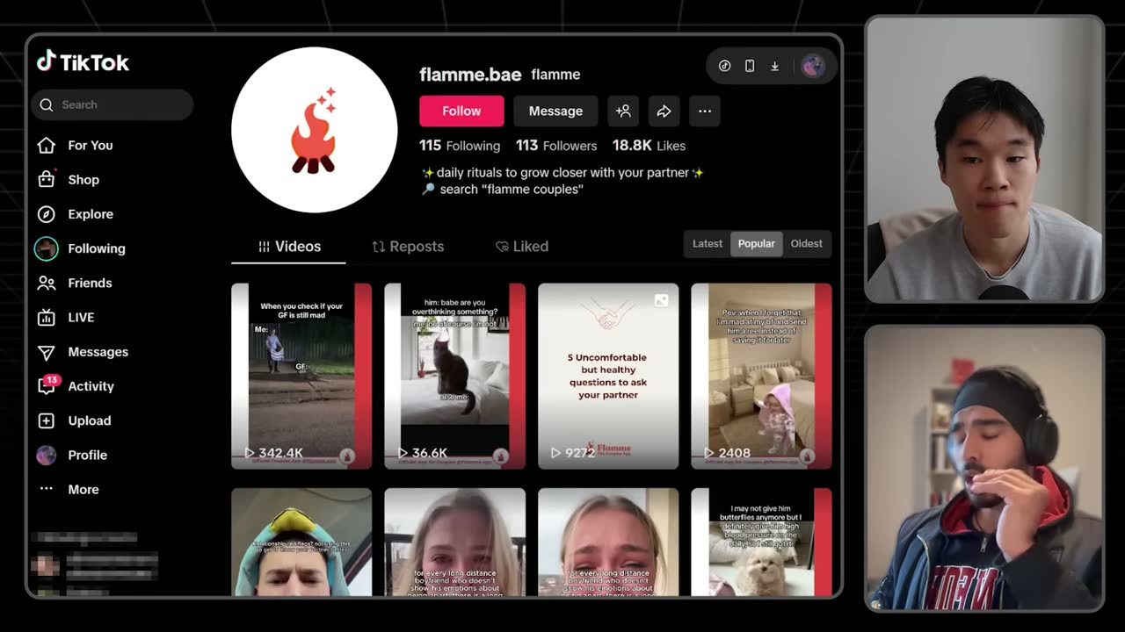
Task: Open the Friends people icon
Action: point(47,283)
